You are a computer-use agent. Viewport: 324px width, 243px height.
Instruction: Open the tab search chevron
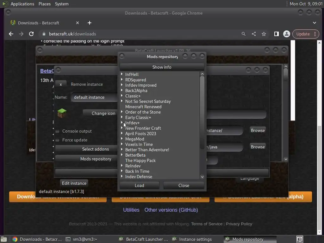click(x=315, y=23)
